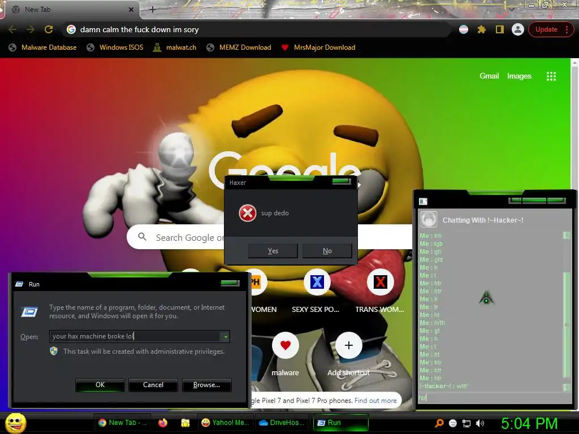The image size is (579, 434).
Task: Click Yes in Haxer dialog
Action: coord(273,250)
